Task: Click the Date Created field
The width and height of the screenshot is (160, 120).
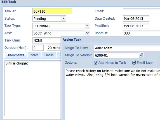Action: (x=136, y=19)
